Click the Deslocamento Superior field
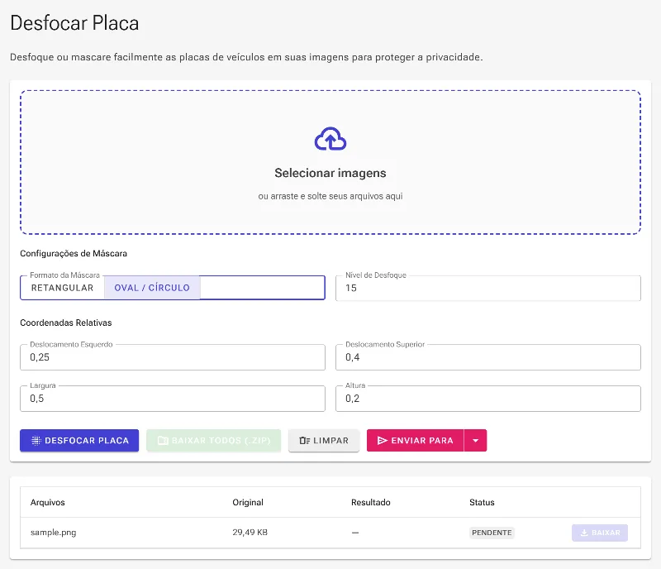Screen dimensions: 661x569 pyautogui.click(x=488, y=357)
